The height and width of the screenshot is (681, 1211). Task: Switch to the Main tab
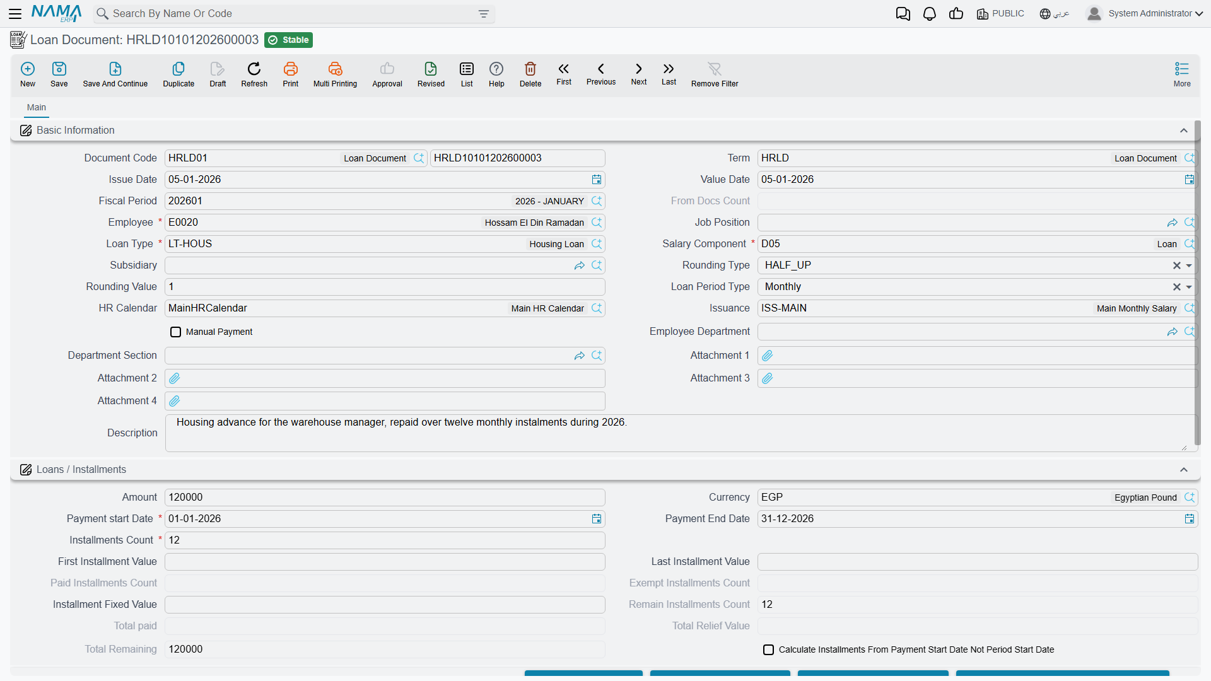click(37, 107)
